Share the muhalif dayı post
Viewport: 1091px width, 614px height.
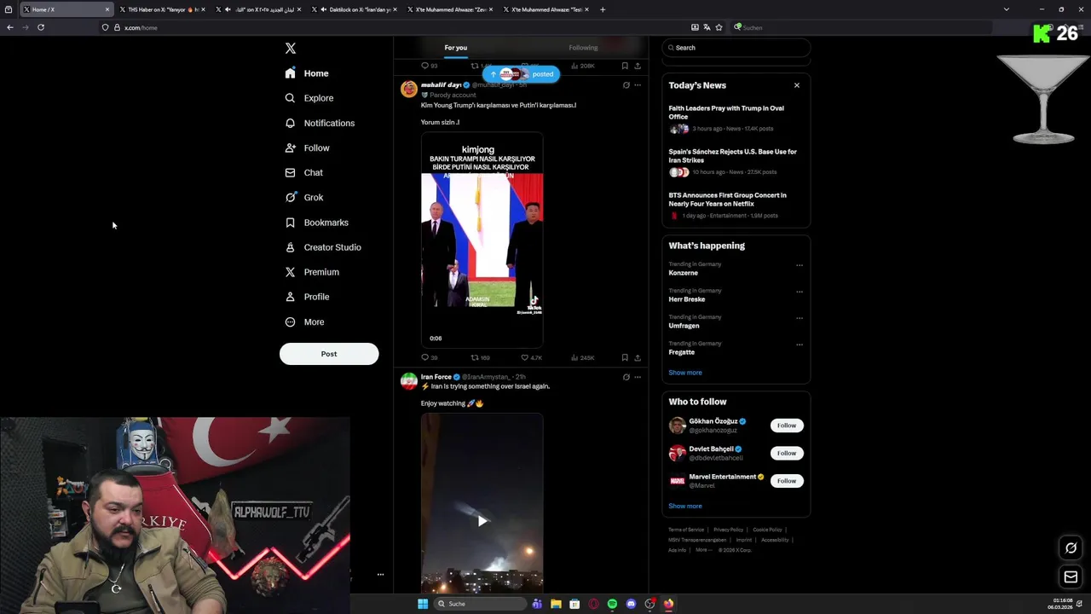(638, 358)
